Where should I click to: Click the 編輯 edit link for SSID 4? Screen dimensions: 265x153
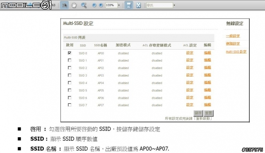(207, 82)
